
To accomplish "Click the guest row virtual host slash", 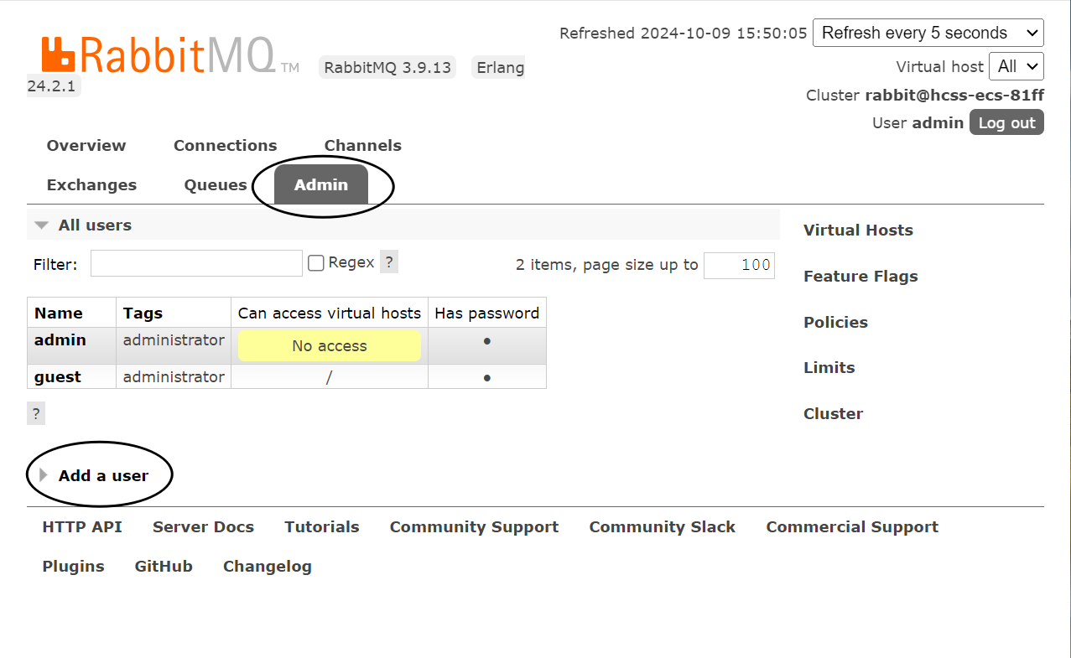I will click(330, 377).
